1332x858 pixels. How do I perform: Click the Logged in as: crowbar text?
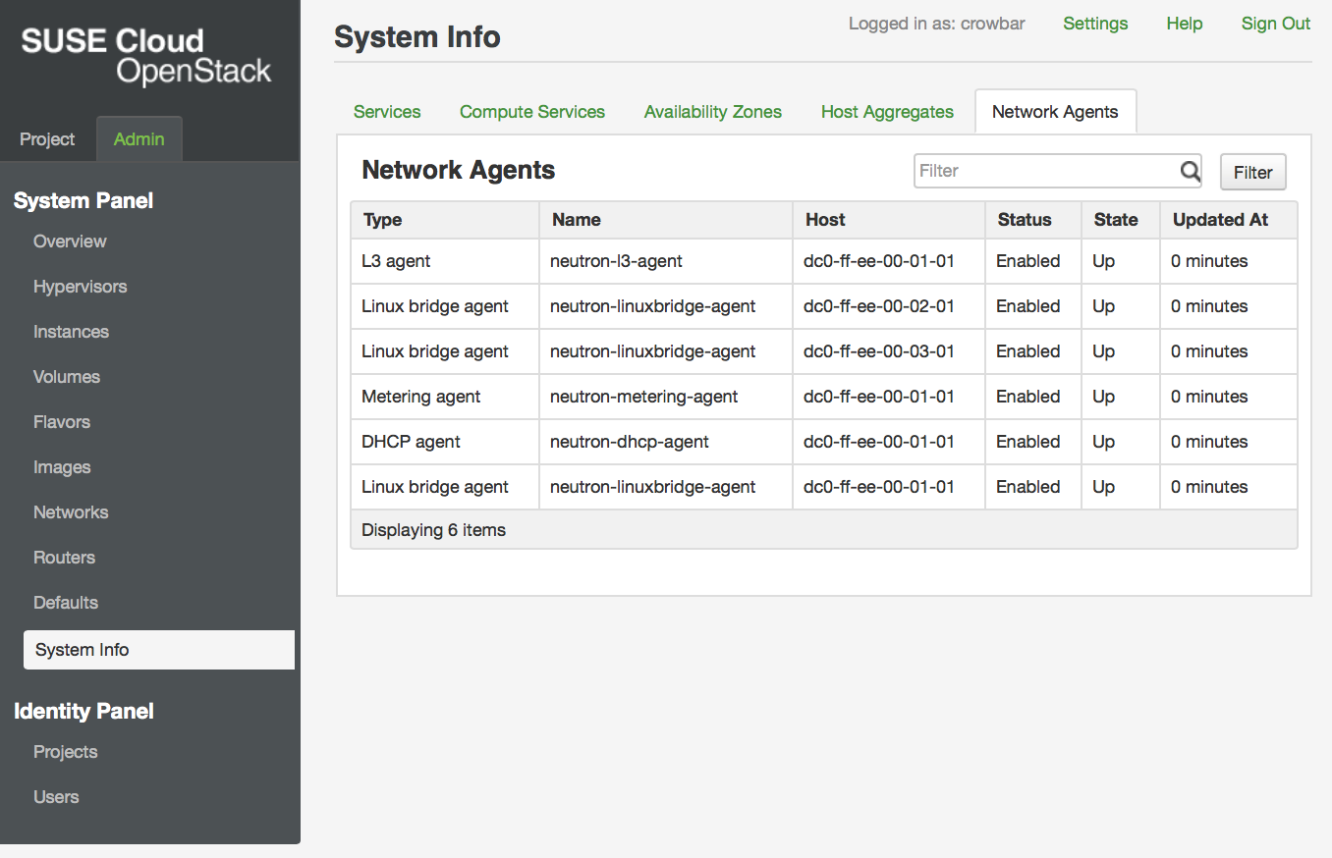936,24
